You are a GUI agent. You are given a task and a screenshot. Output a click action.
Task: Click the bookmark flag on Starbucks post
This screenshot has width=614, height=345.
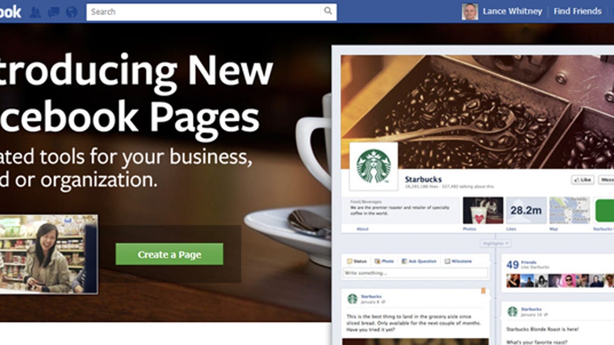click(x=483, y=292)
